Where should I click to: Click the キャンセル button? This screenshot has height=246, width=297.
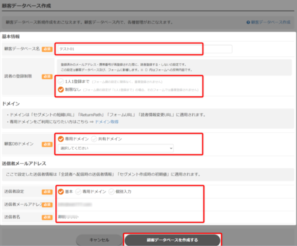(x=99, y=240)
